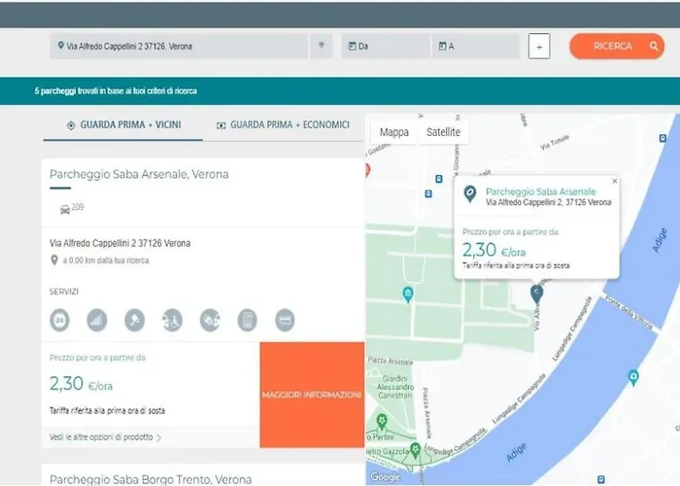Click the Google logo on the map
The image size is (680, 486).
(385, 476)
